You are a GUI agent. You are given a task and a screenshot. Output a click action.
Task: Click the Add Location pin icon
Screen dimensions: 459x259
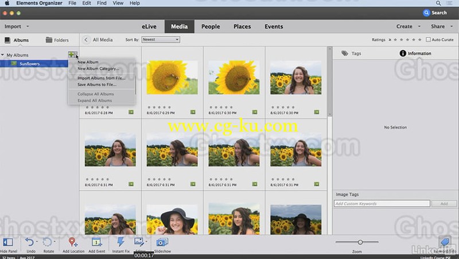(x=73, y=242)
